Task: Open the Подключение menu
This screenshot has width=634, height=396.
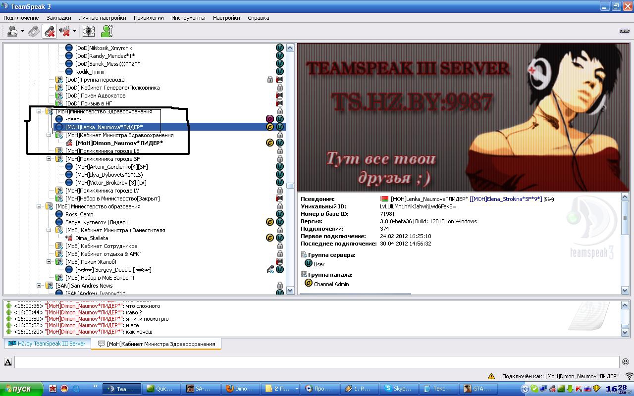Action: point(21,18)
